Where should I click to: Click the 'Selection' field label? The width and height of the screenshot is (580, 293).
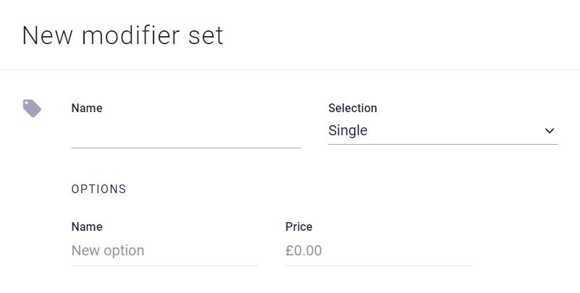pyautogui.click(x=353, y=108)
